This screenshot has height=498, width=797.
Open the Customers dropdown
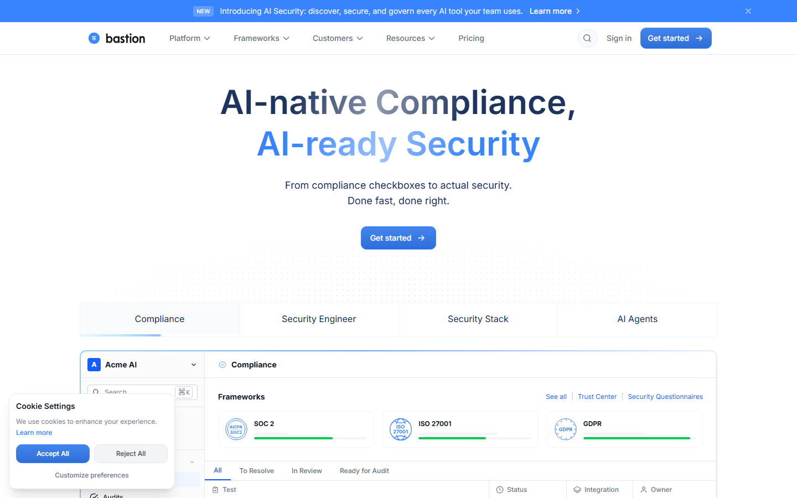pos(338,38)
